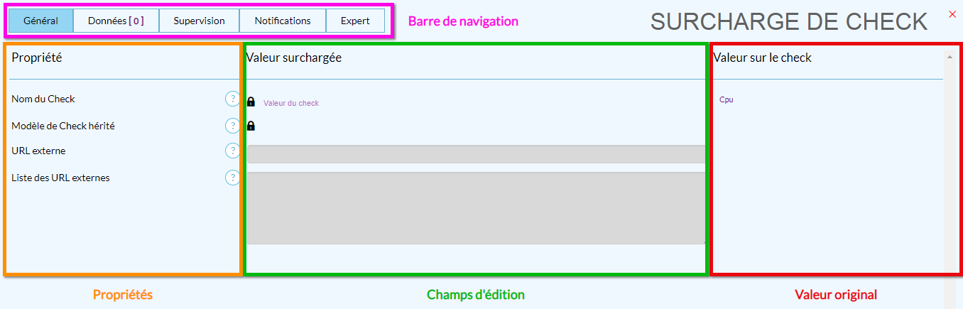
Task: Click the URL externe input field
Action: 476,154
